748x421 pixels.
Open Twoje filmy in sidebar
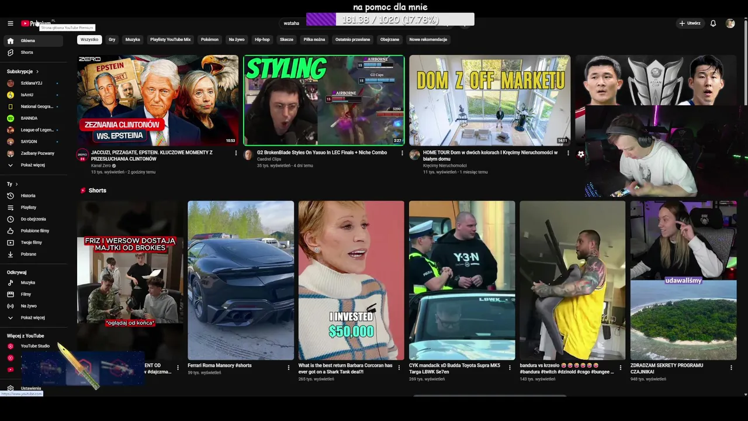(x=33, y=243)
